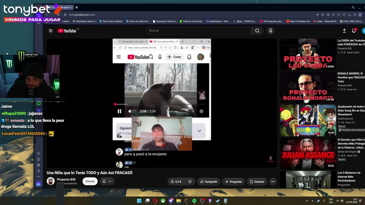Mute the embedded video volume icon

click(x=130, y=111)
